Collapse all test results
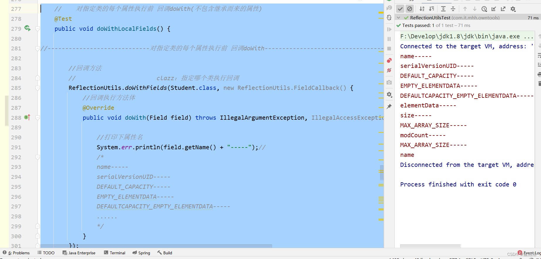 click(x=453, y=9)
